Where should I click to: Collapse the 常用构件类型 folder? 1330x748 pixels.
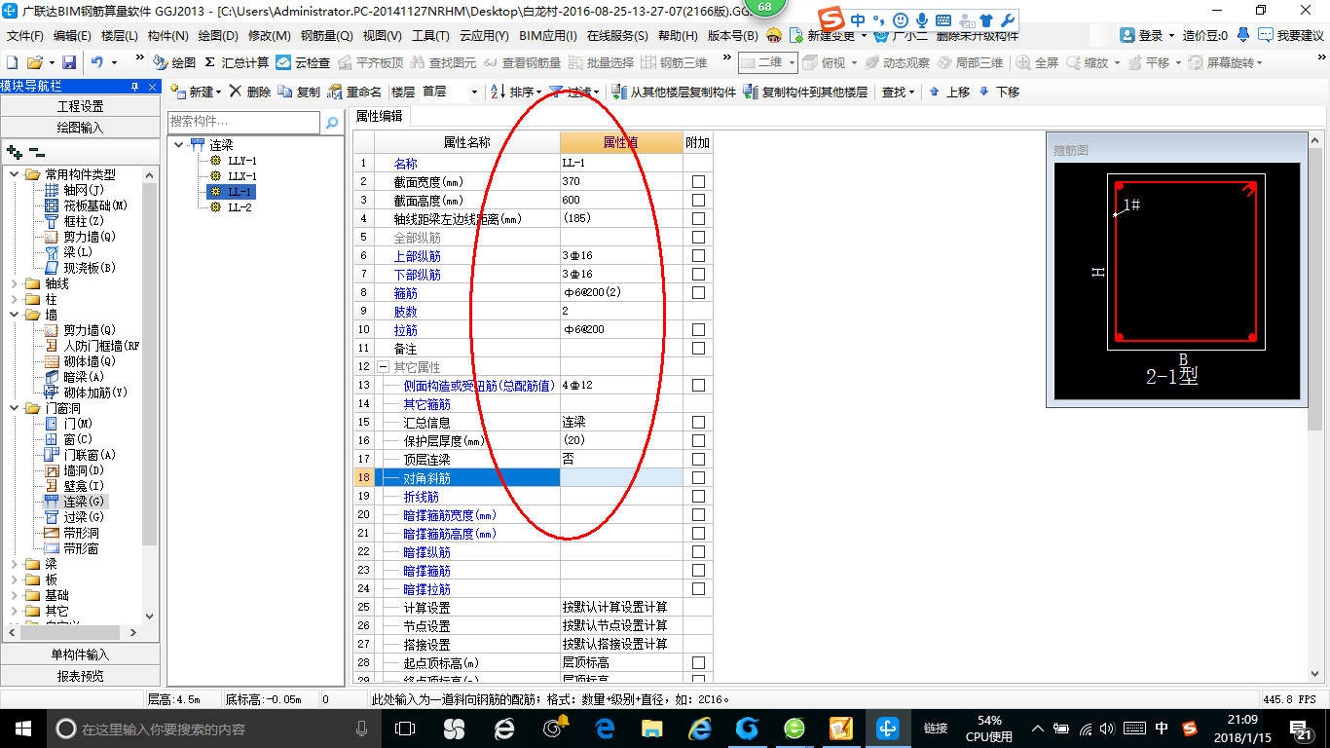click(15, 174)
